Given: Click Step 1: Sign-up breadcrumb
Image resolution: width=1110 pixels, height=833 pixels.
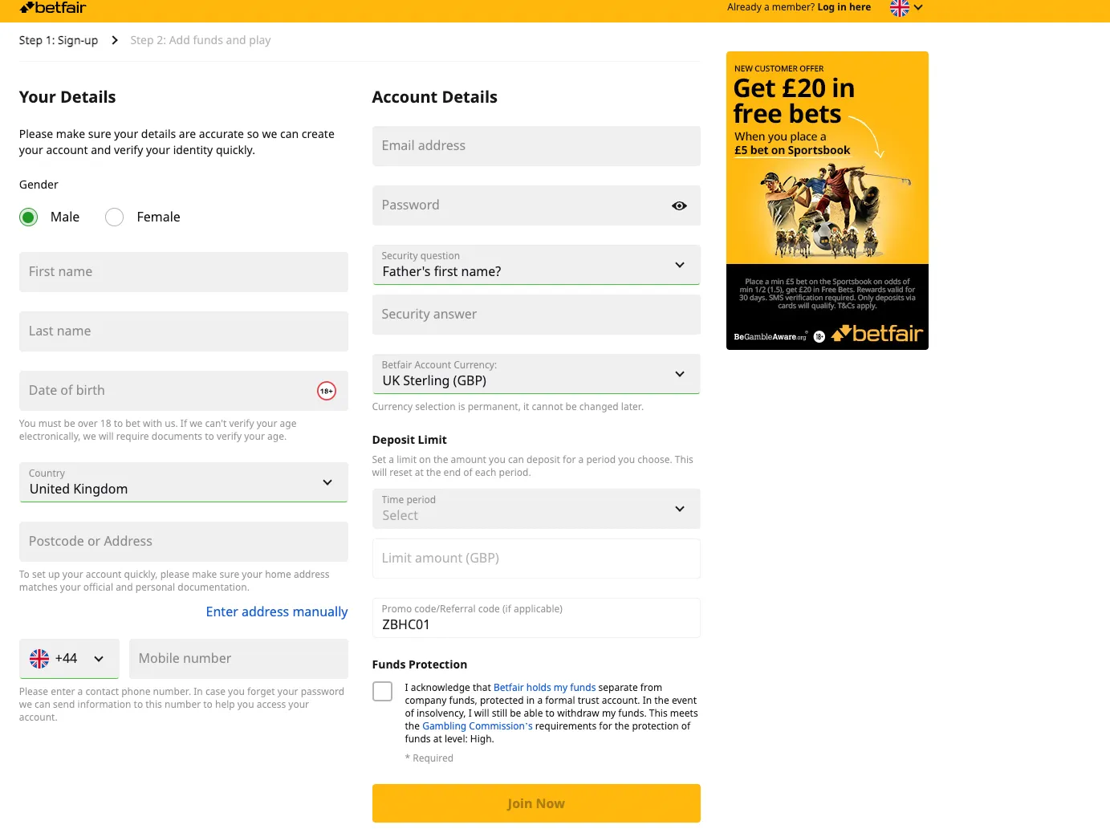Looking at the screenshot, I should tap(59, 40).
